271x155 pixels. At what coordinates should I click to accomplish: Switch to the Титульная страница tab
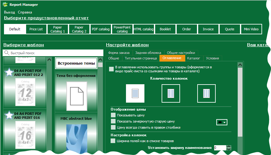(x=141, y=58)
